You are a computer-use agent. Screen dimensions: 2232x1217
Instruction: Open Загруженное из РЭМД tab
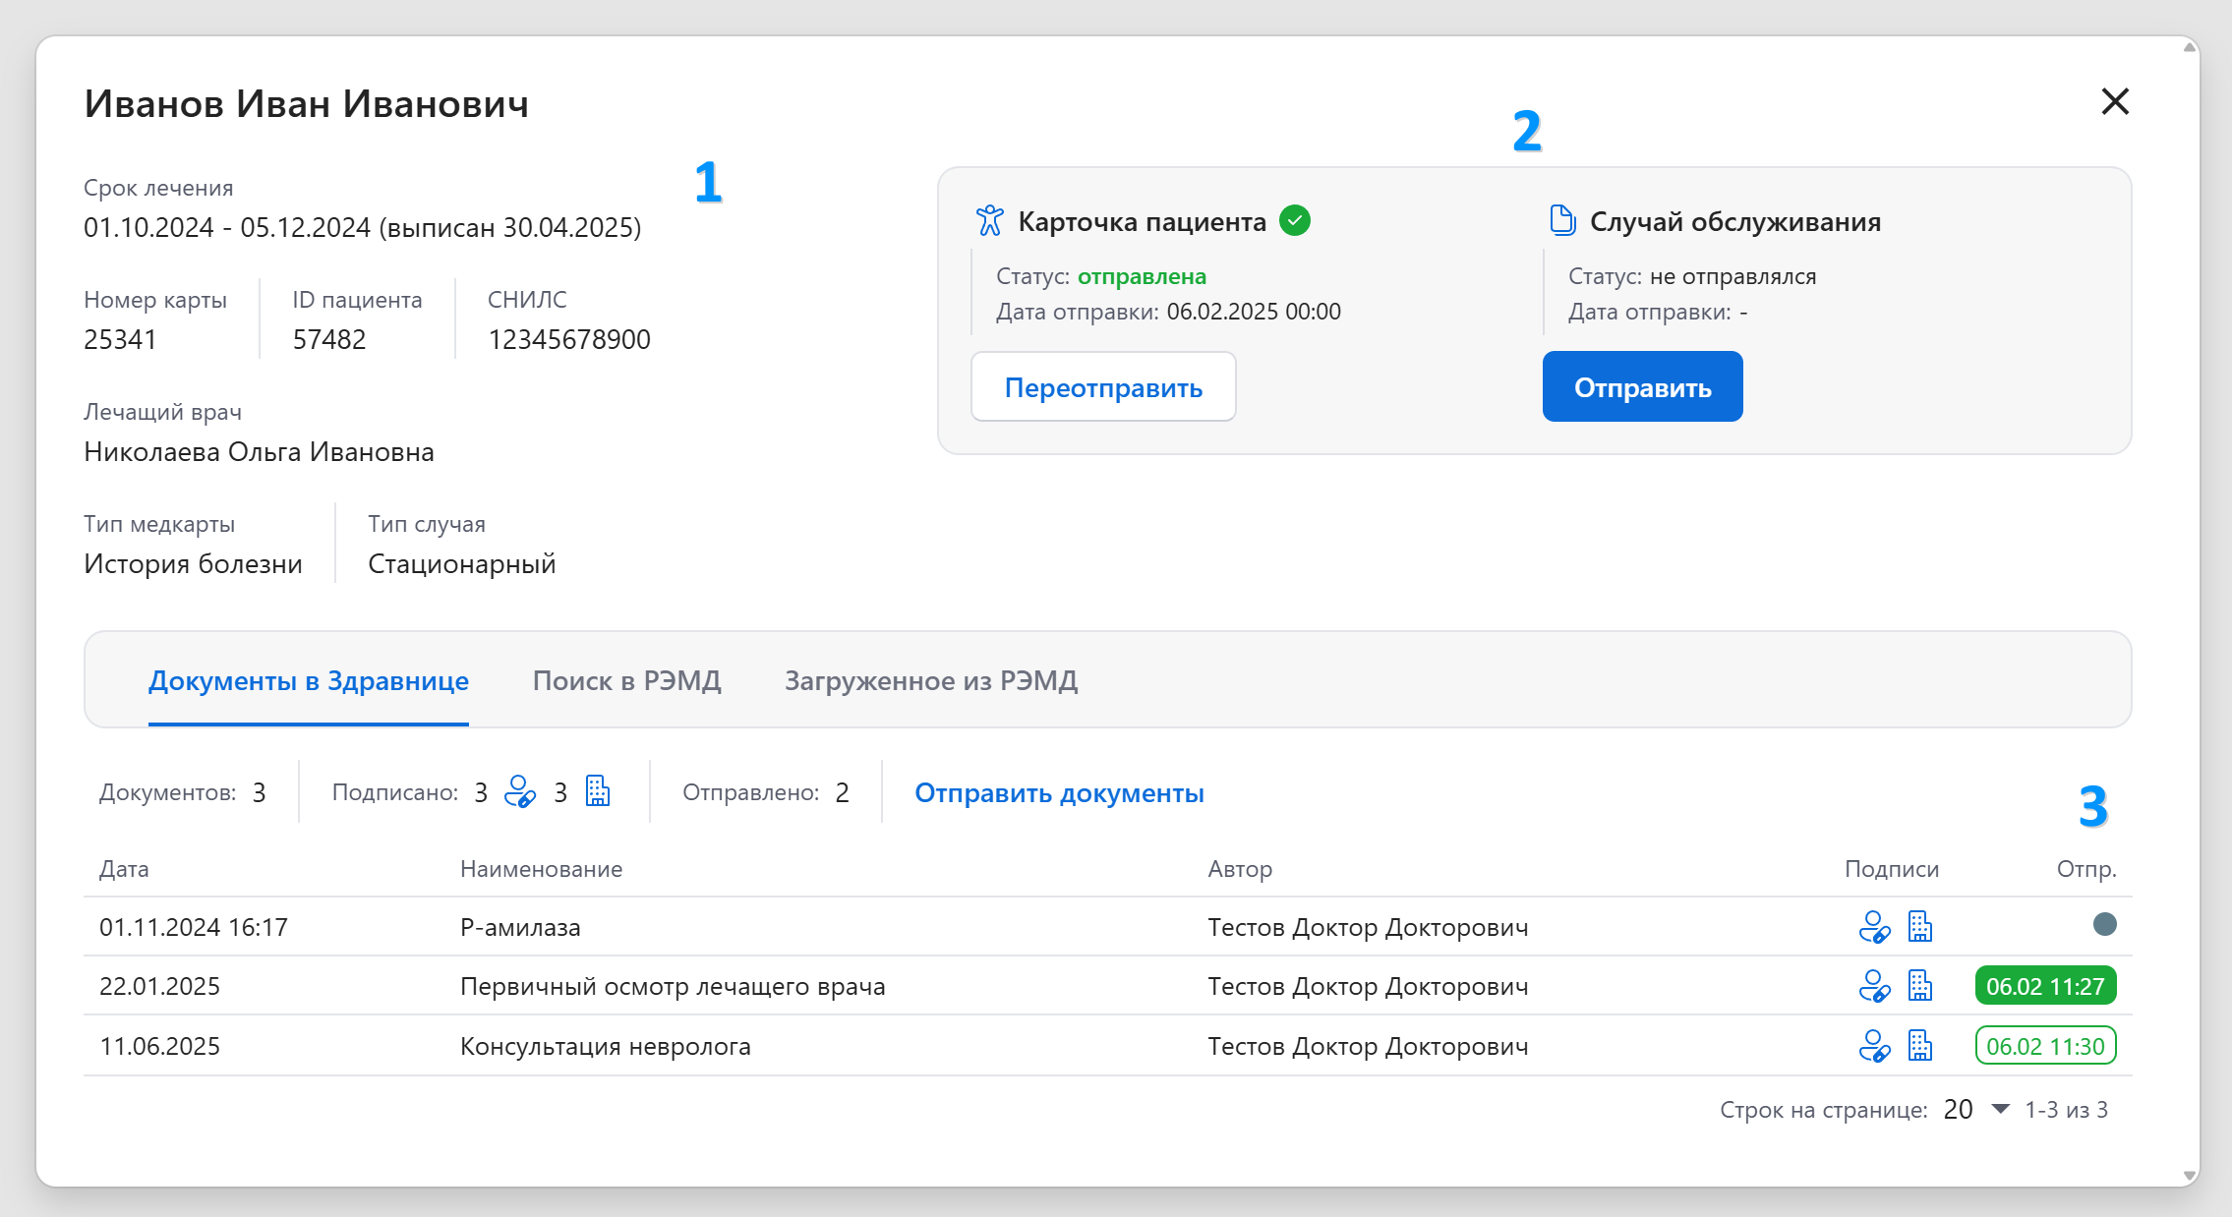[x=930, y=680]
